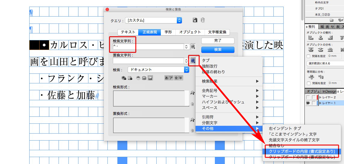The width and height of the screenshot is (344, 164).
Task: Clear 検索形式 attributes with trash icon
Action: pyautogui.click(x=193, y=104)
